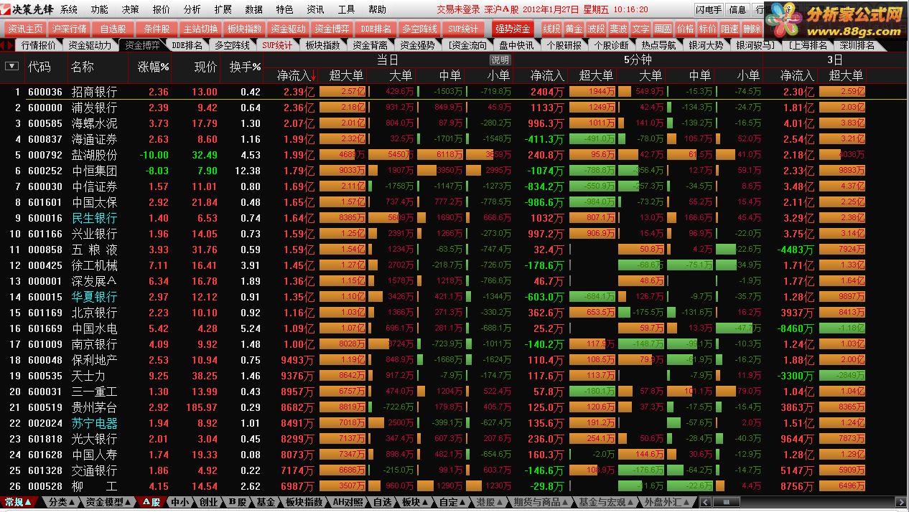Click the 资金驱动 toolbar button

(288, 29)
